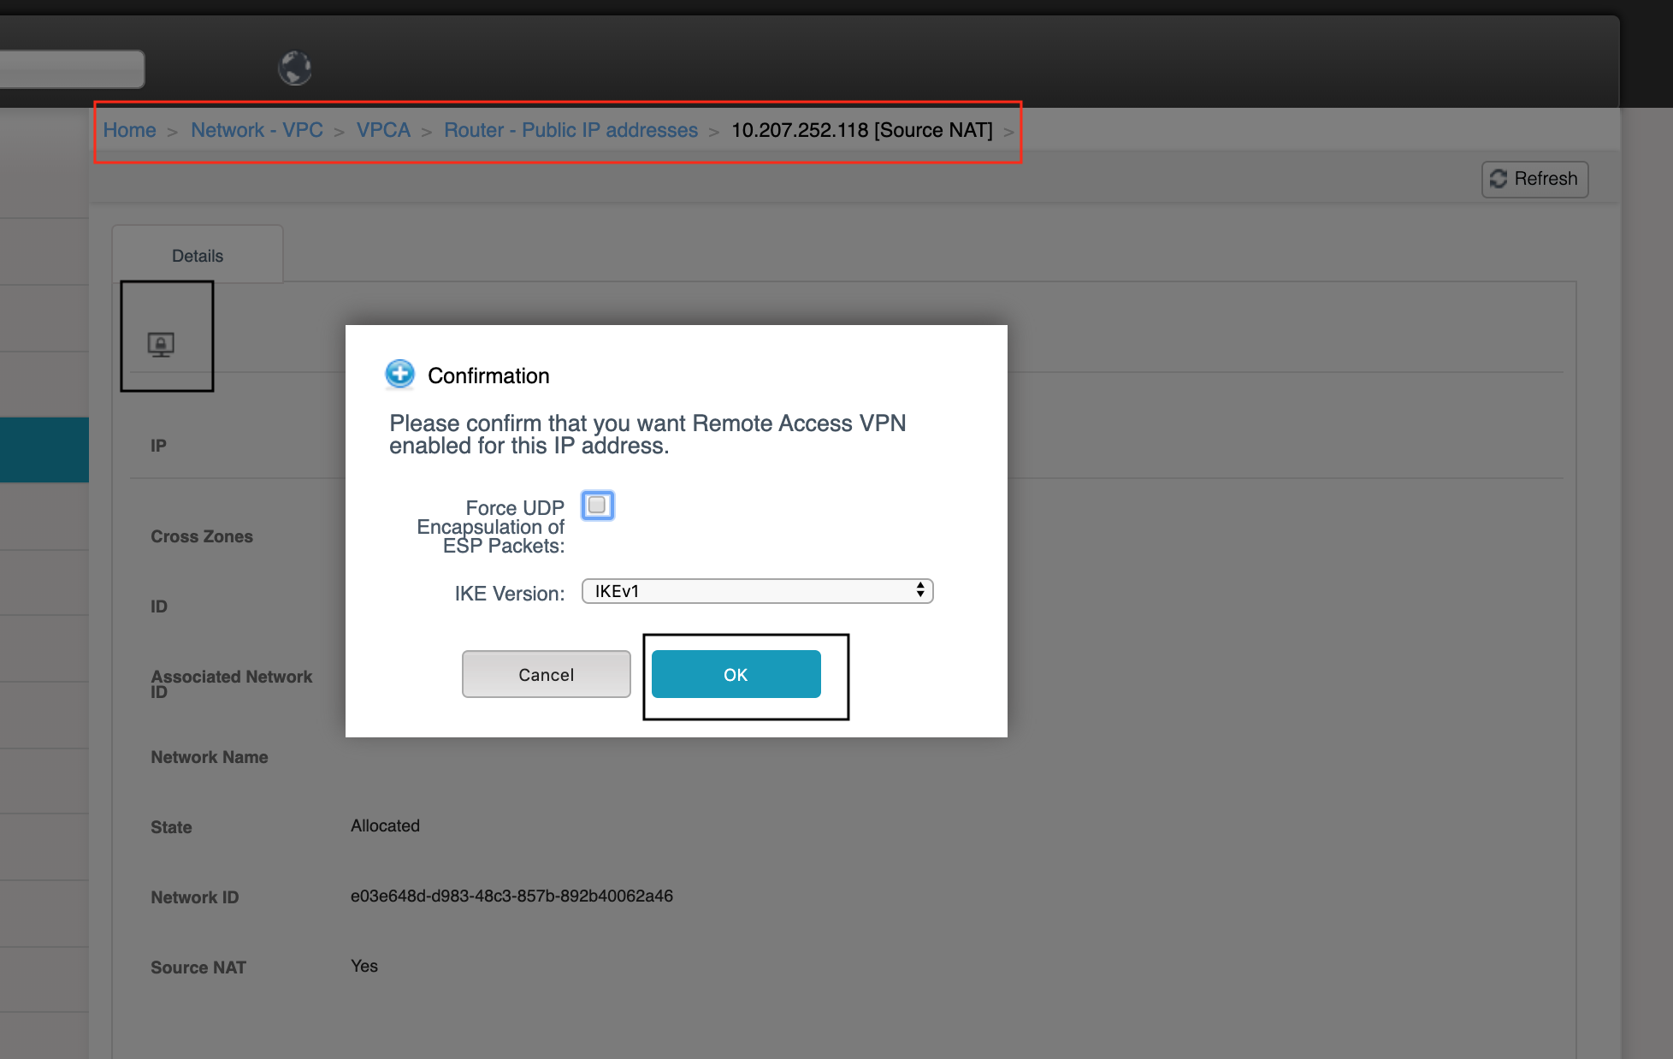Image resolution: width=1673 pixels, height=1059 pixels.
Task: Open the IKE Version dropdown
Action: click(757, 591)
